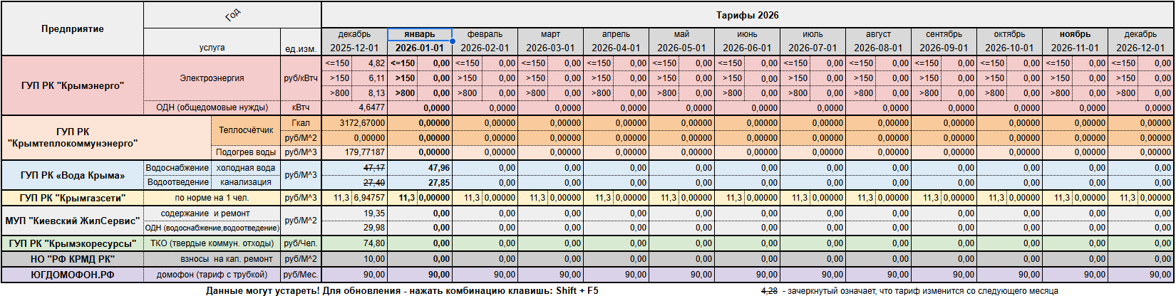The image size is (1176, 296).
Task: Click the 'Предприятие' header cell
Action: point(73,29)
